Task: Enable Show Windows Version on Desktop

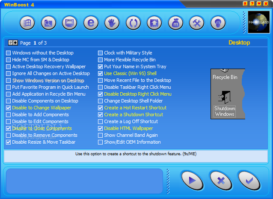Action: click(9, 80)
